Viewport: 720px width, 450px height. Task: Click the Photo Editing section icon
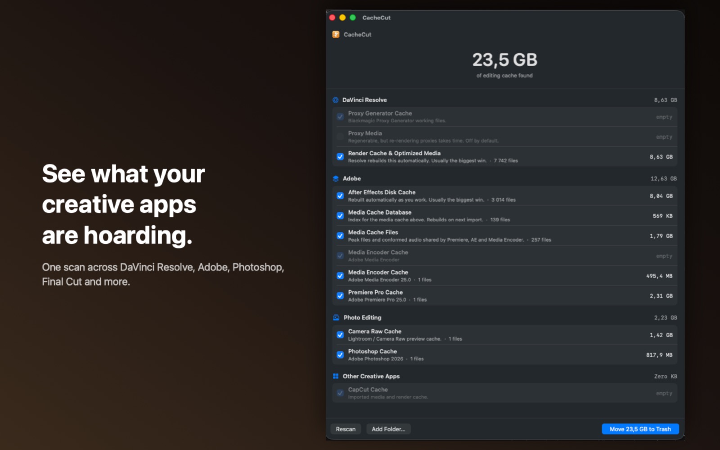(x=336, y=318)
